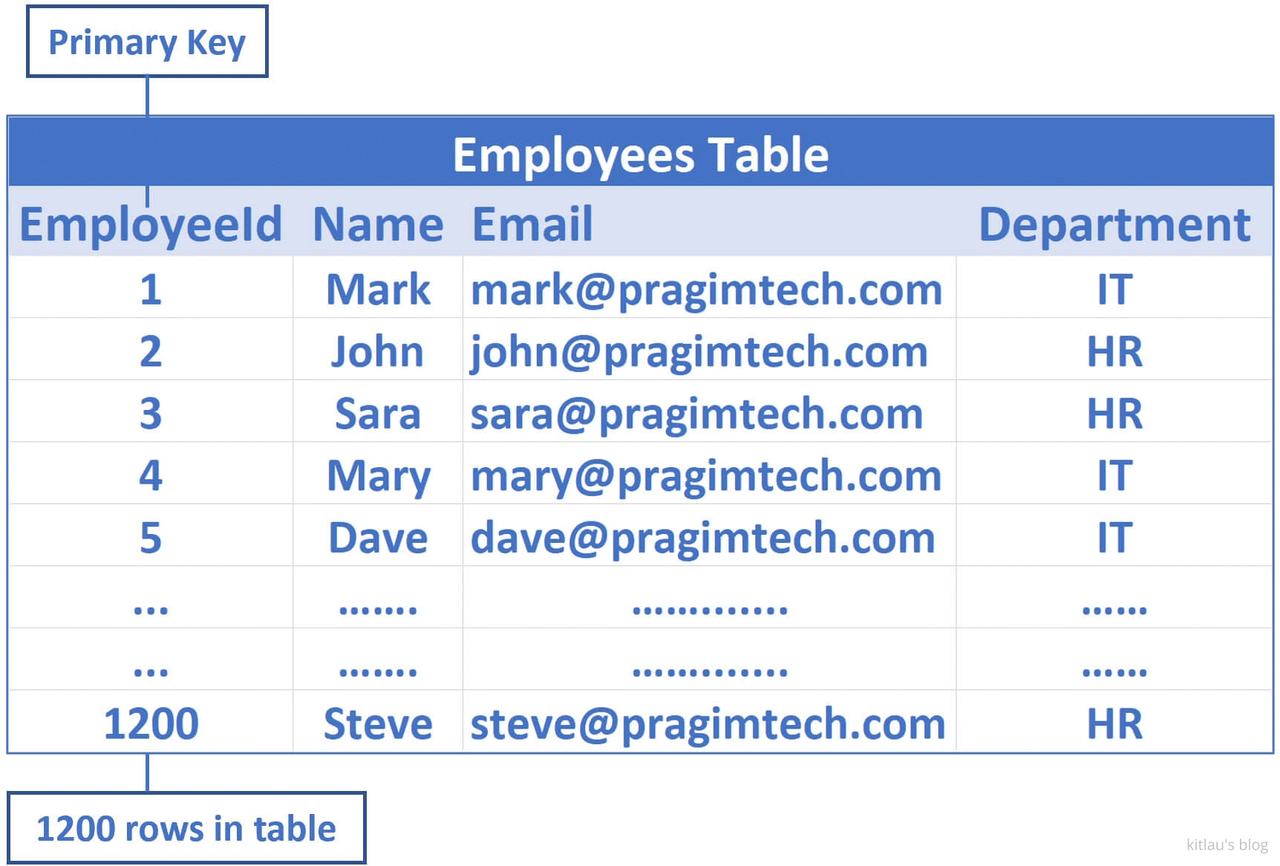
Task: Click the kitlau's blog watermark text
Action: coord(1227,844)
